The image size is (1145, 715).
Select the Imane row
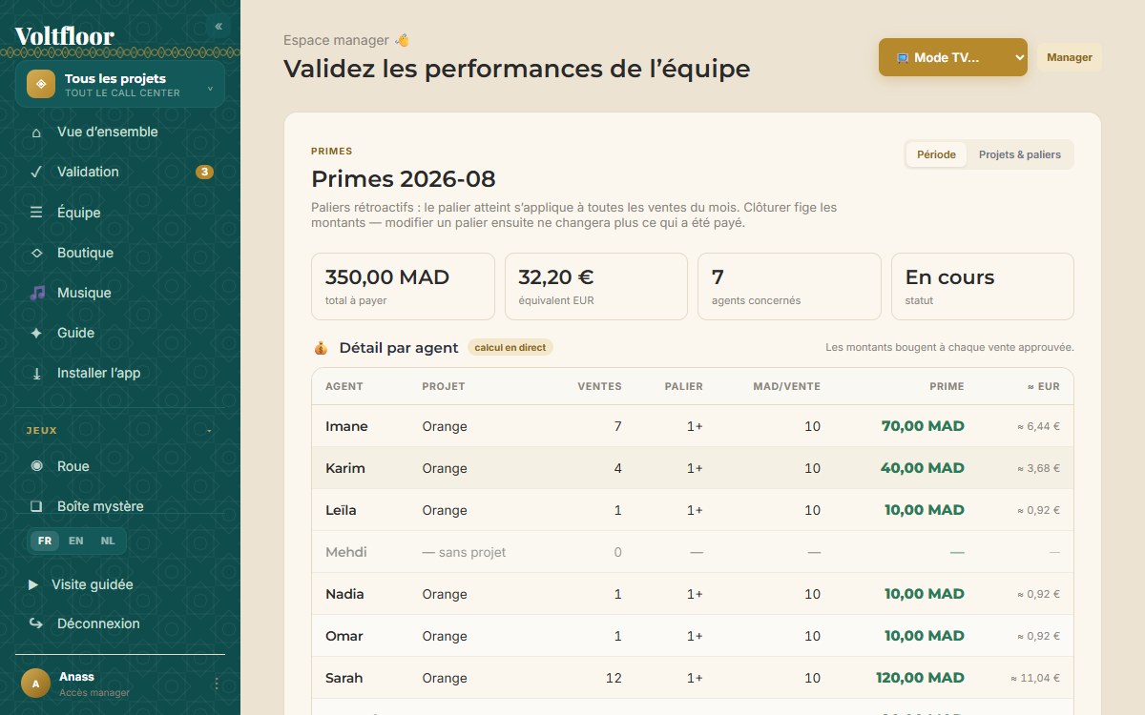pyautogui.click(x=693, y=426)
